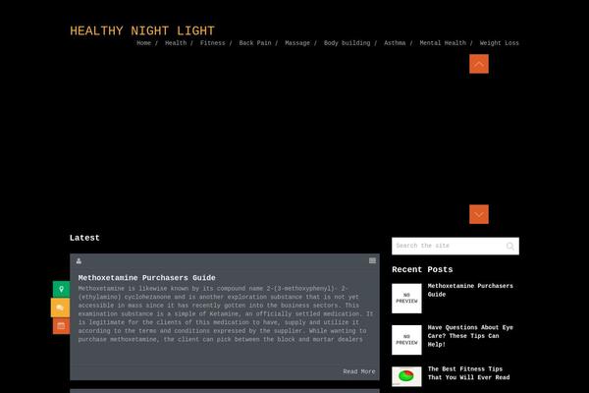Go to the Fitness category

coord(213,43)
